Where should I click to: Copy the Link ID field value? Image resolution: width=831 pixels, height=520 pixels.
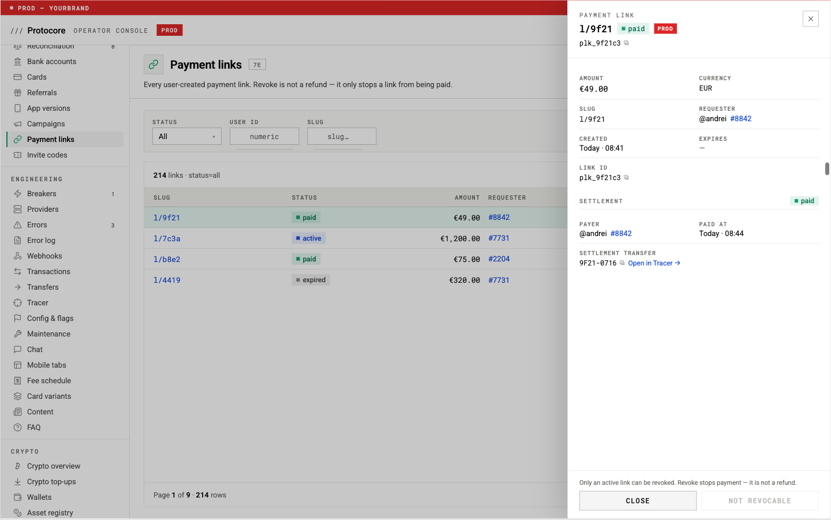click(x=627, y=178)
